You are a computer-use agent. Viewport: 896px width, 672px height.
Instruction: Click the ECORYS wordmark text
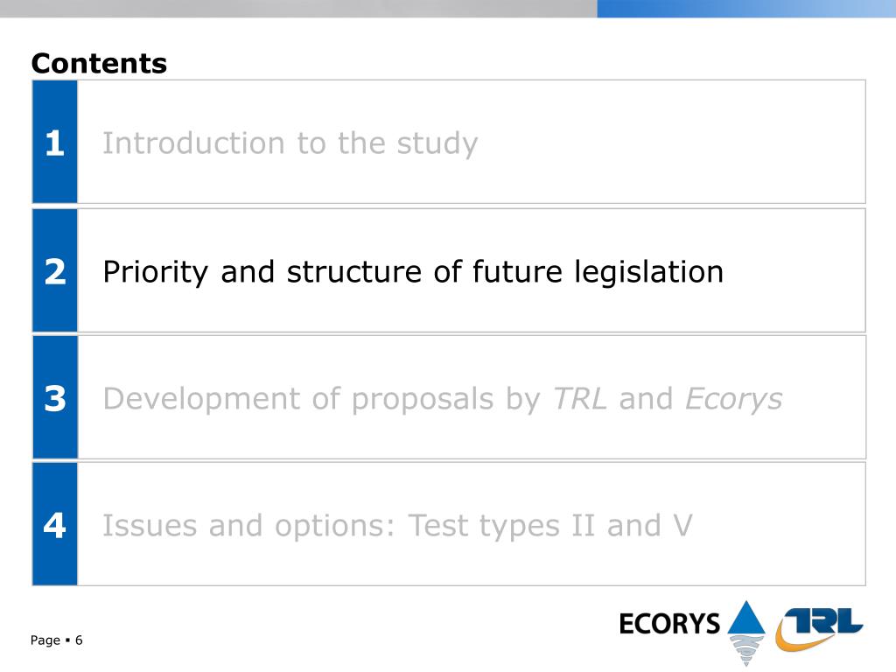tap(669, 623)
